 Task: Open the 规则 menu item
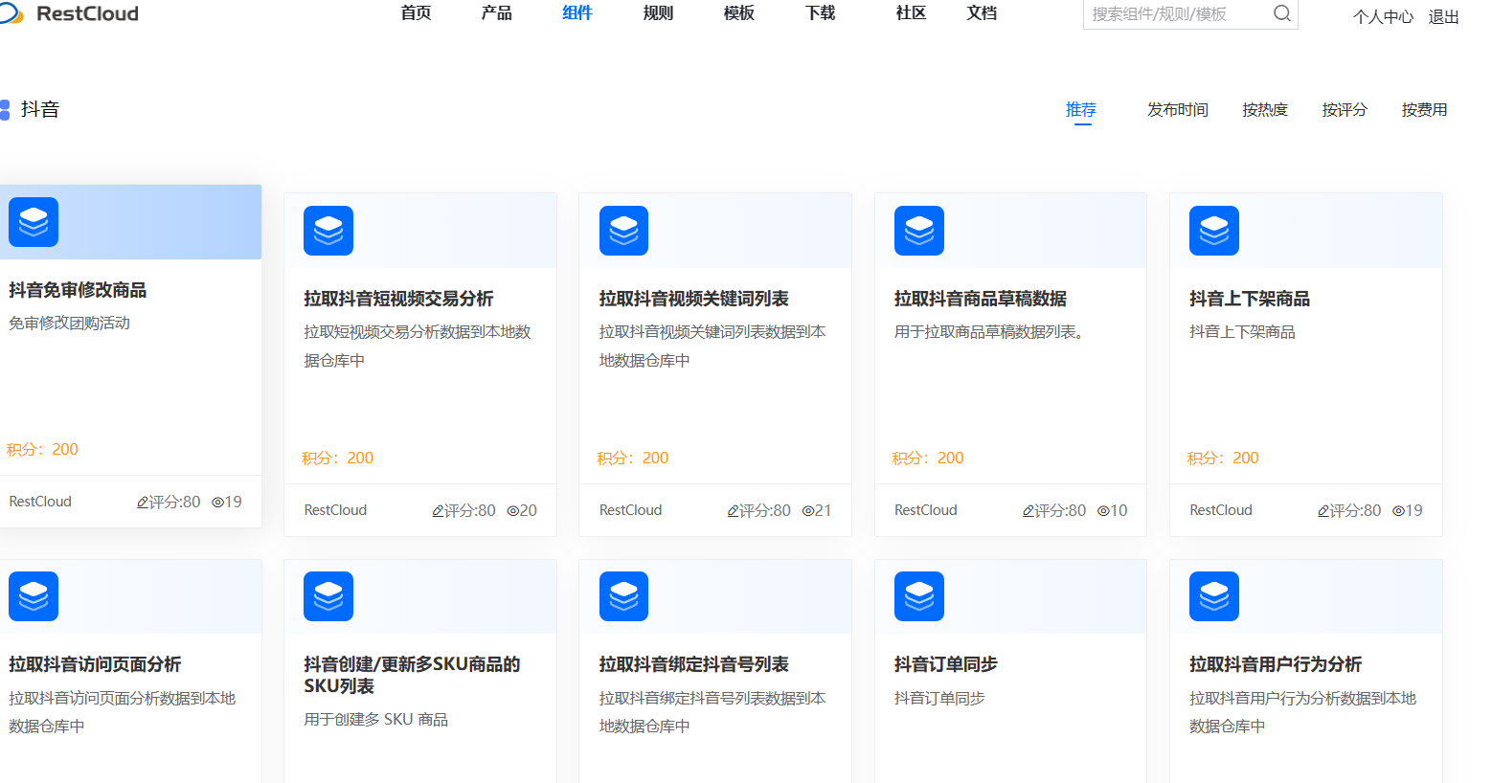[x=658, y=12]
